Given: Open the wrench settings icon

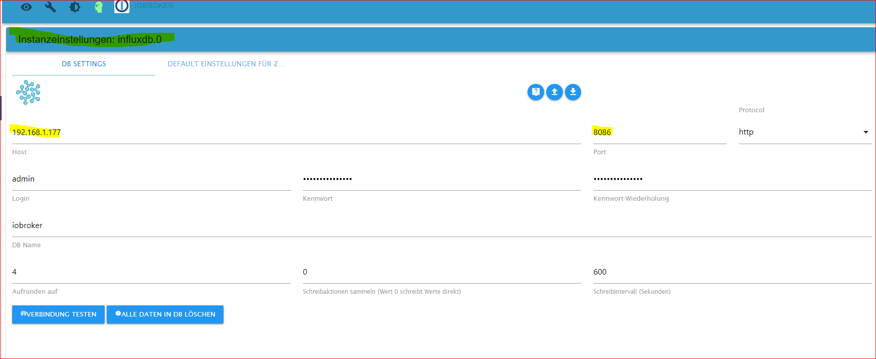Looking at the screenshot, I should tap(51, 7).
